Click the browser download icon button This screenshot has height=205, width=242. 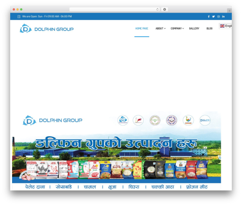tap(165, 9)
